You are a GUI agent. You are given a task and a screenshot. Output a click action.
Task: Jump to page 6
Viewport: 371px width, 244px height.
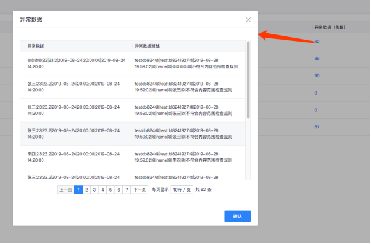coord(118,190)
